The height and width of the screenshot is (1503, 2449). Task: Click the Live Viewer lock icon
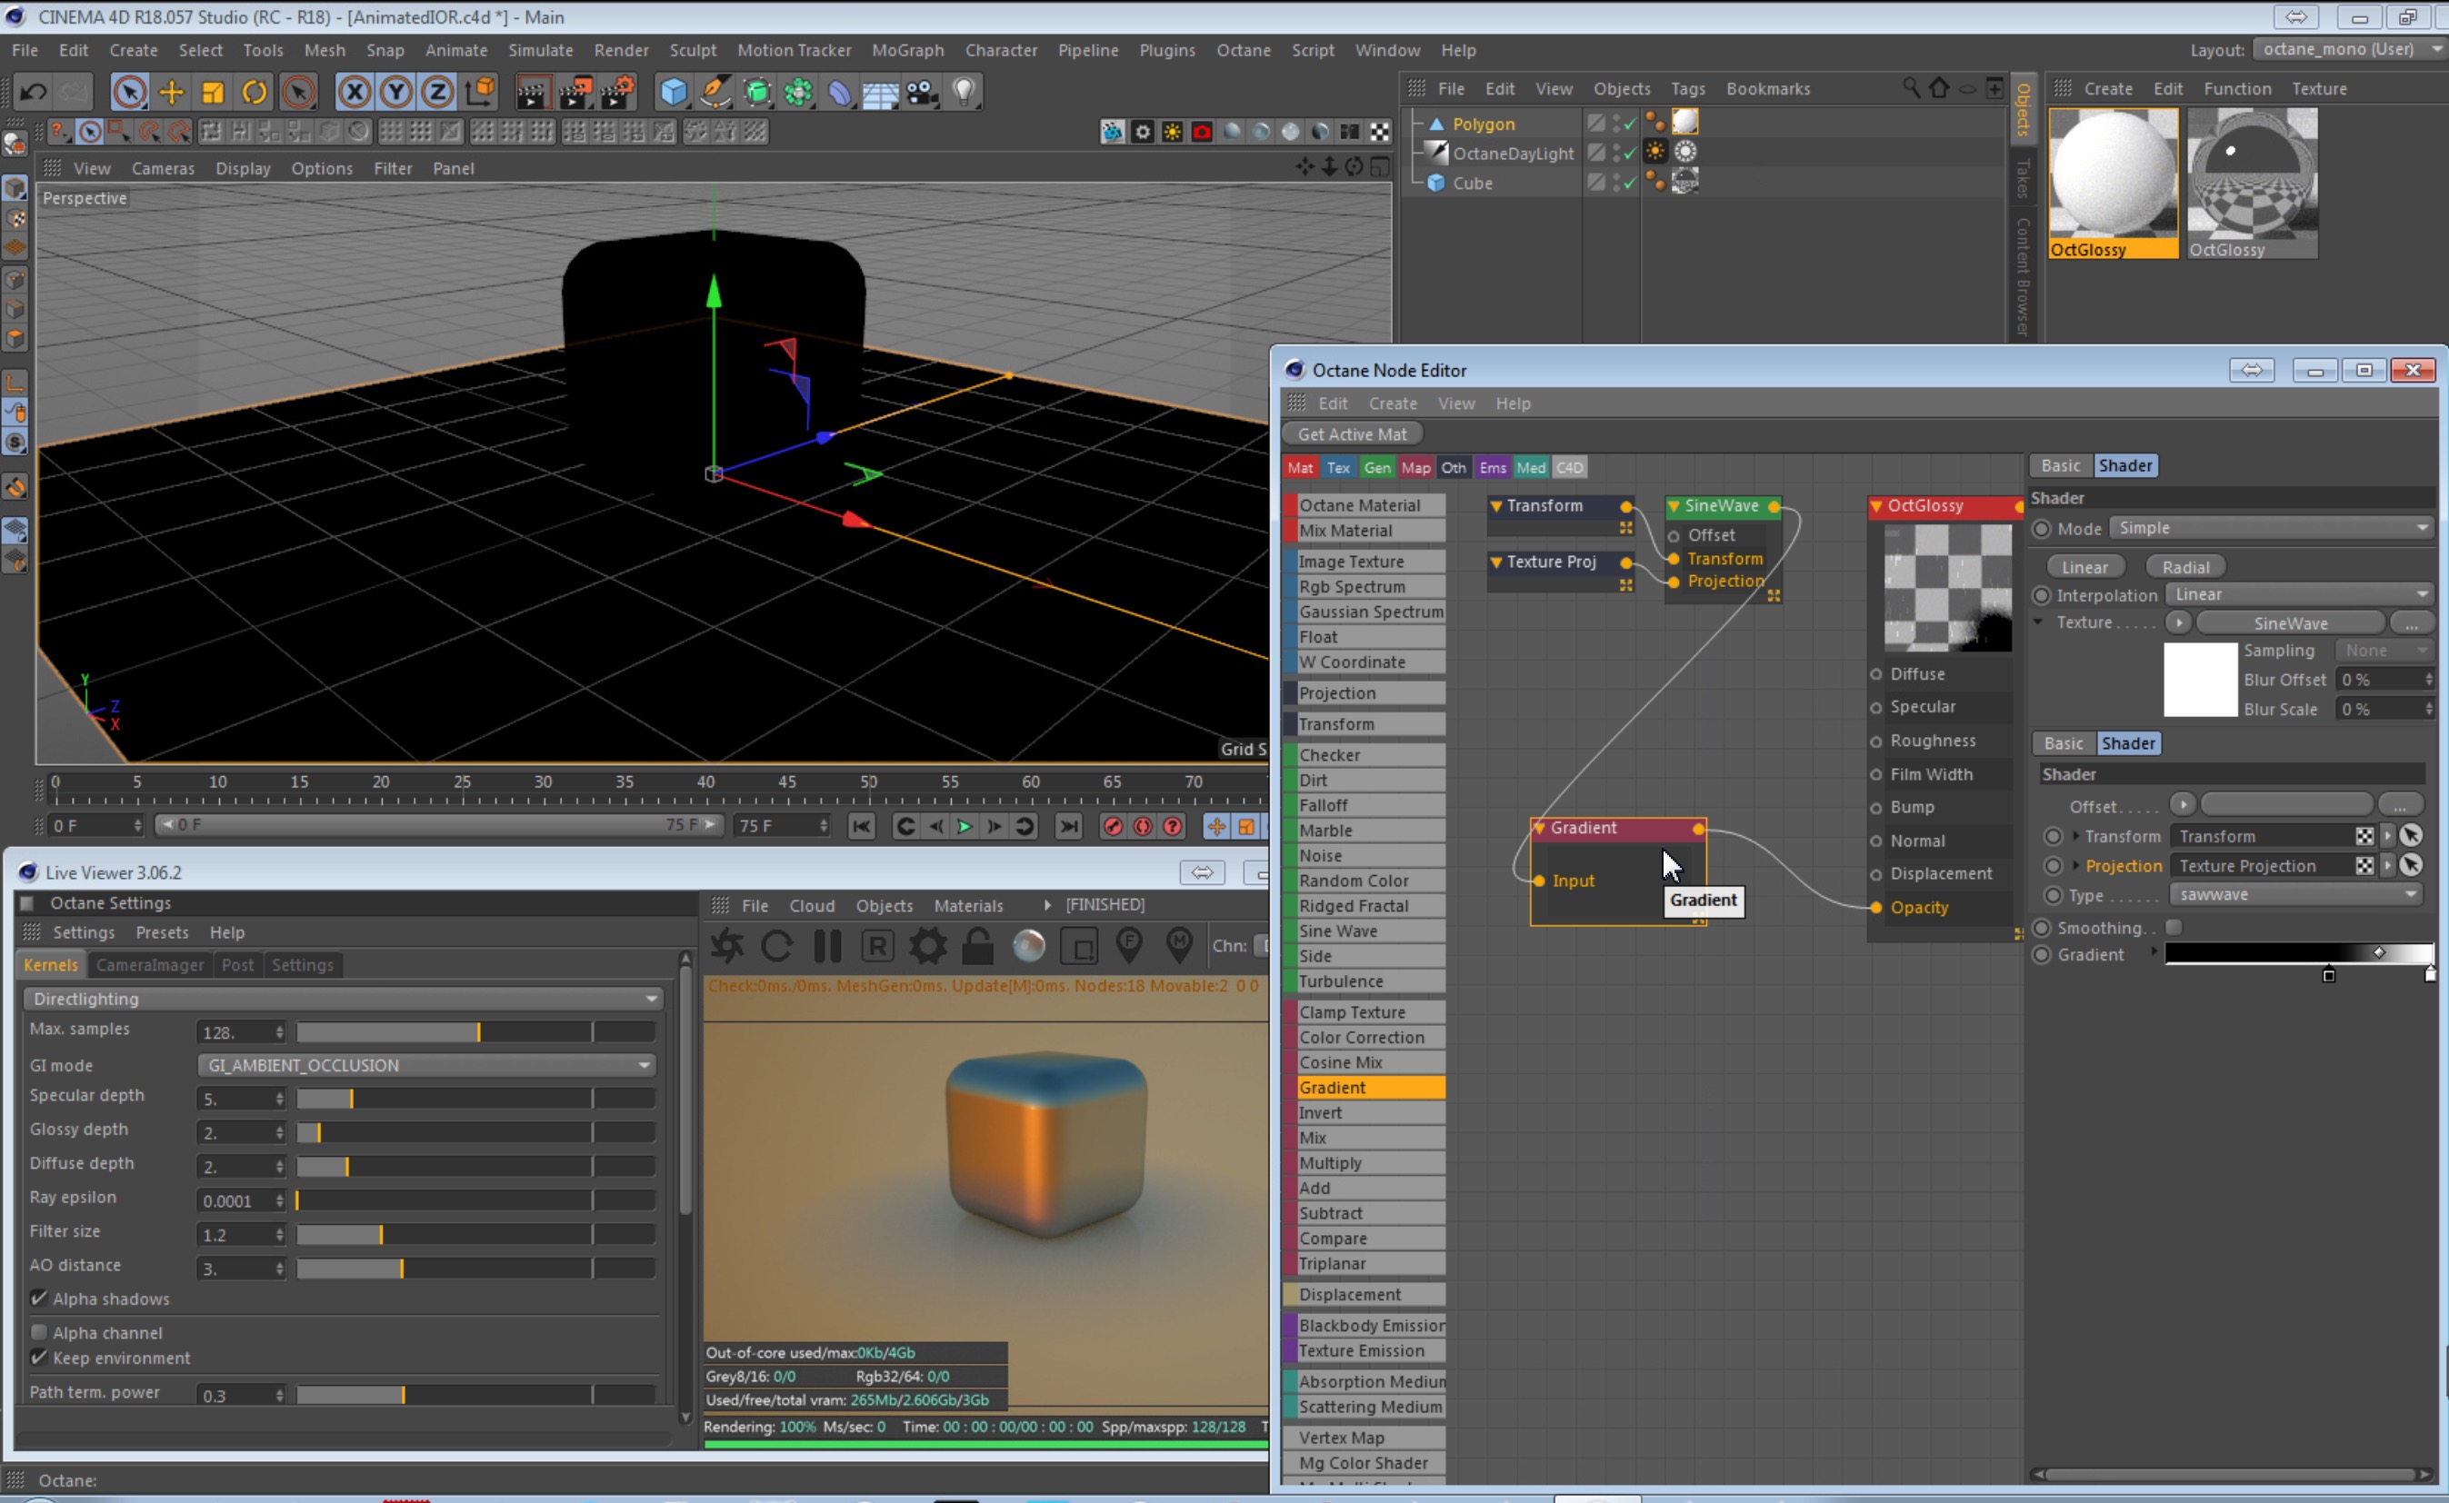977,945
